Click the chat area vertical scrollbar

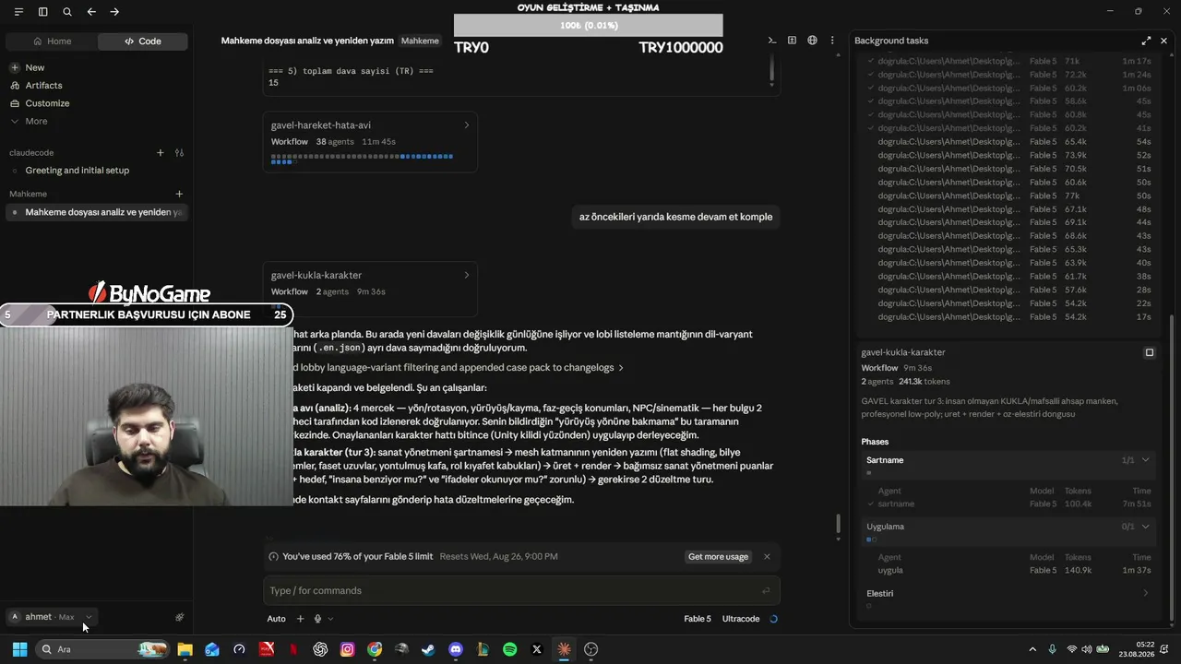click(x=838, y=524)
